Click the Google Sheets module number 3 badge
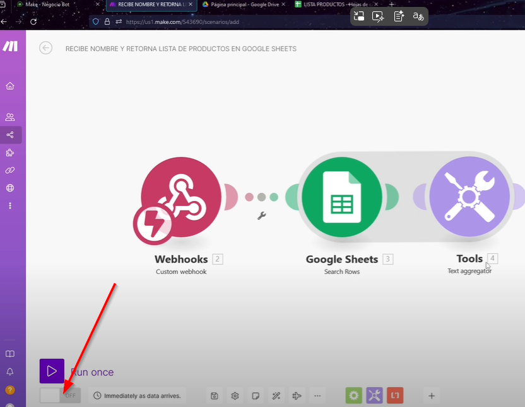The height and width of the screenshot is (407, 525). (x=388, y=259)
